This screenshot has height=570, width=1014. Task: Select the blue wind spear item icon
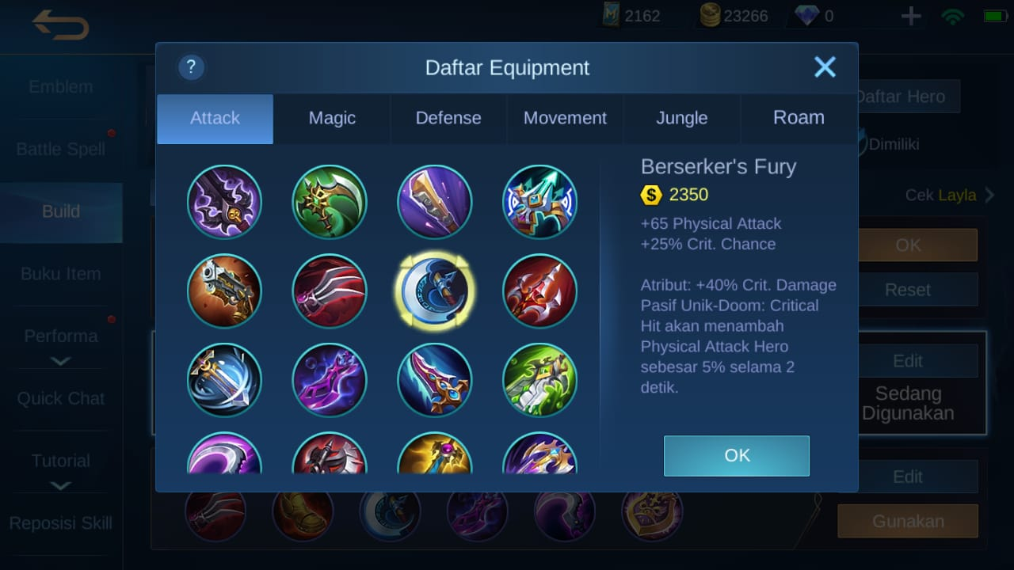[x=224, y=380]
